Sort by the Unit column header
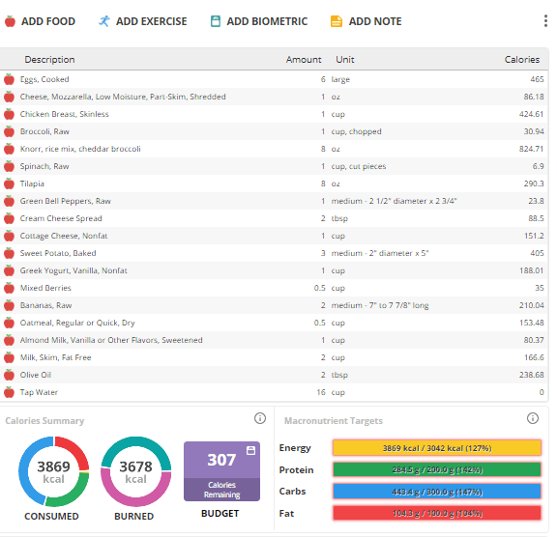The width and height of the screenshot is (557, 537). (x=345, y=60)
